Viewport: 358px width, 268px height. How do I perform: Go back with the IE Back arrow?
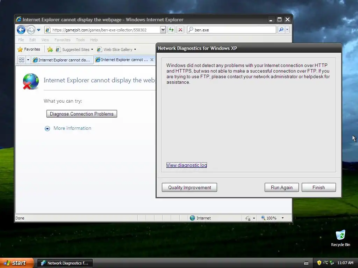(x=21, y=30)
